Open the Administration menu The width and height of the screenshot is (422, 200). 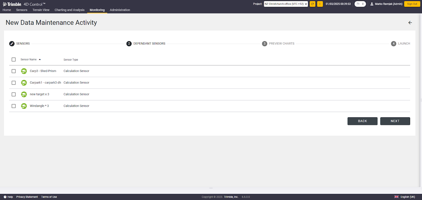pos(120,10)
